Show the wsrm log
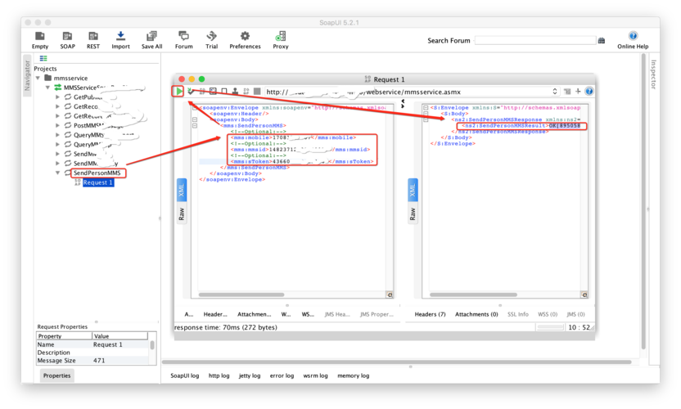The width and height of the screenshot is (681, 409). (x=315, y=375)
